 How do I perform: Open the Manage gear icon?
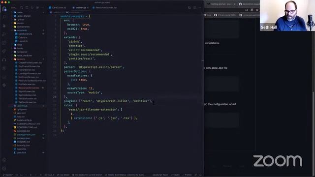point(4,168)
